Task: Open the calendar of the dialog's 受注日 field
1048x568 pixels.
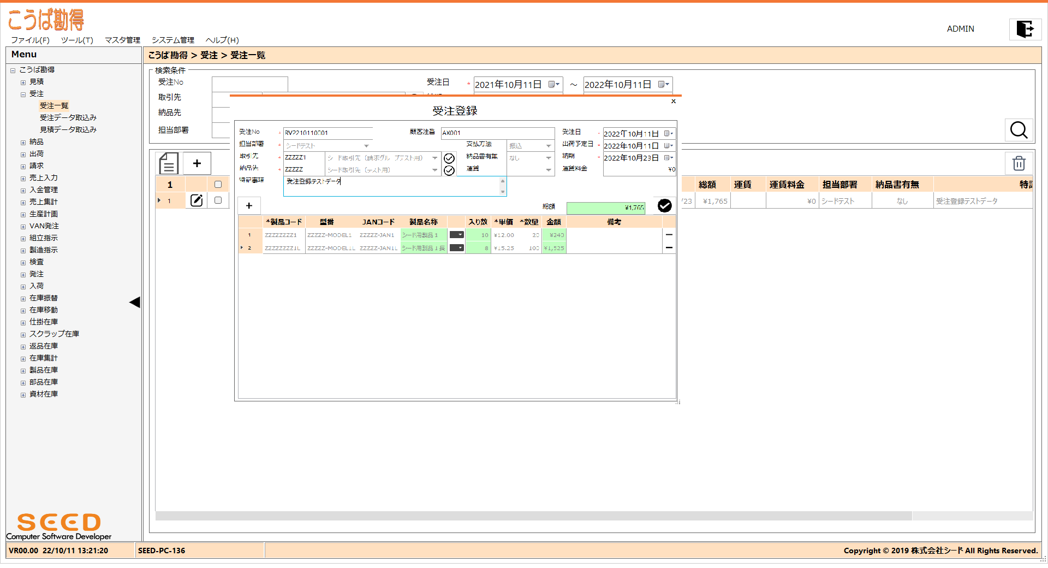Action: click(x=668, y=134)
